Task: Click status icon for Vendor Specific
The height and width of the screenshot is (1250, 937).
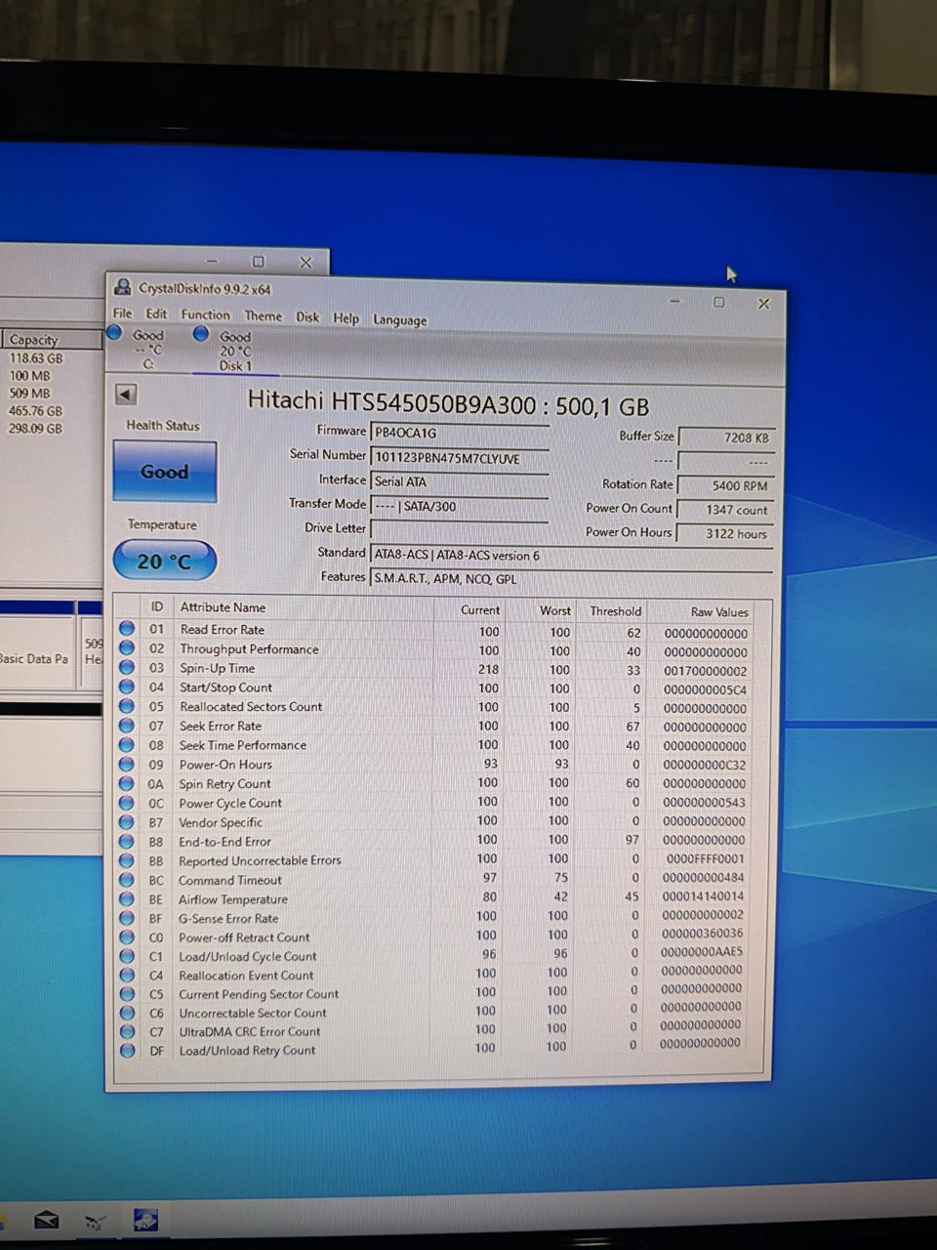Action: point(127,821)
